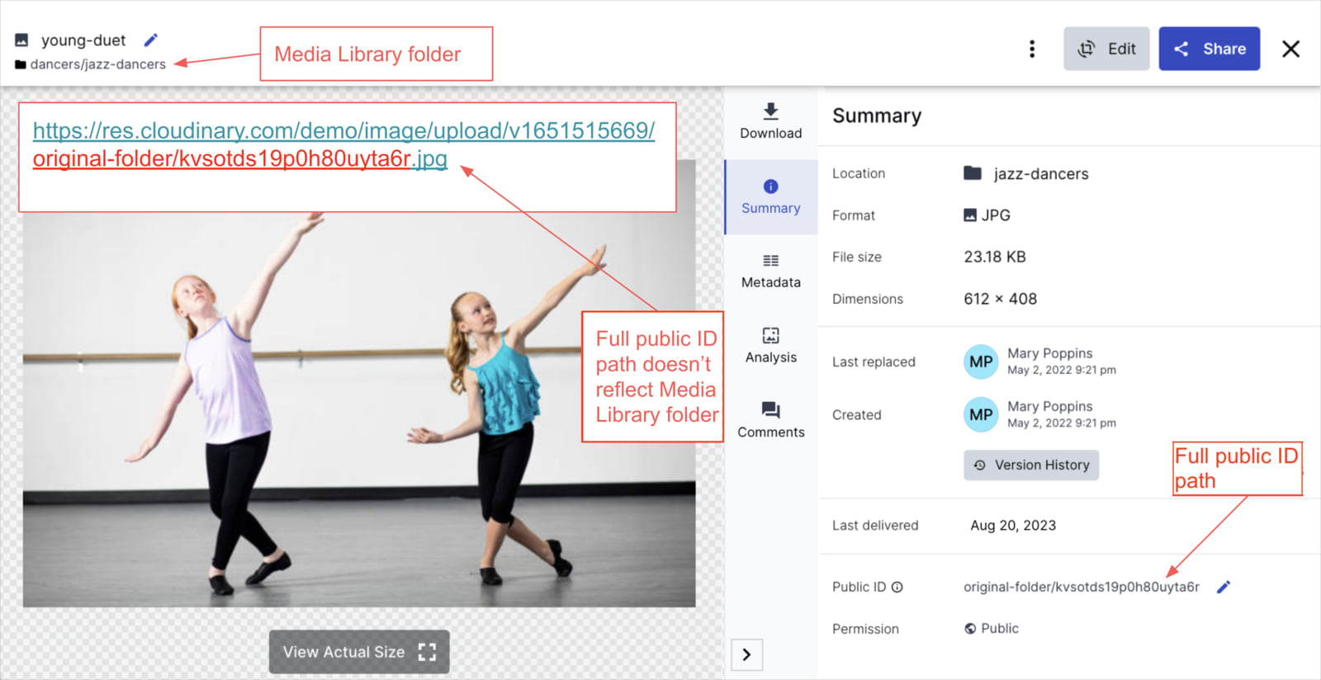Click the Edit button

tap(1106, 49)
